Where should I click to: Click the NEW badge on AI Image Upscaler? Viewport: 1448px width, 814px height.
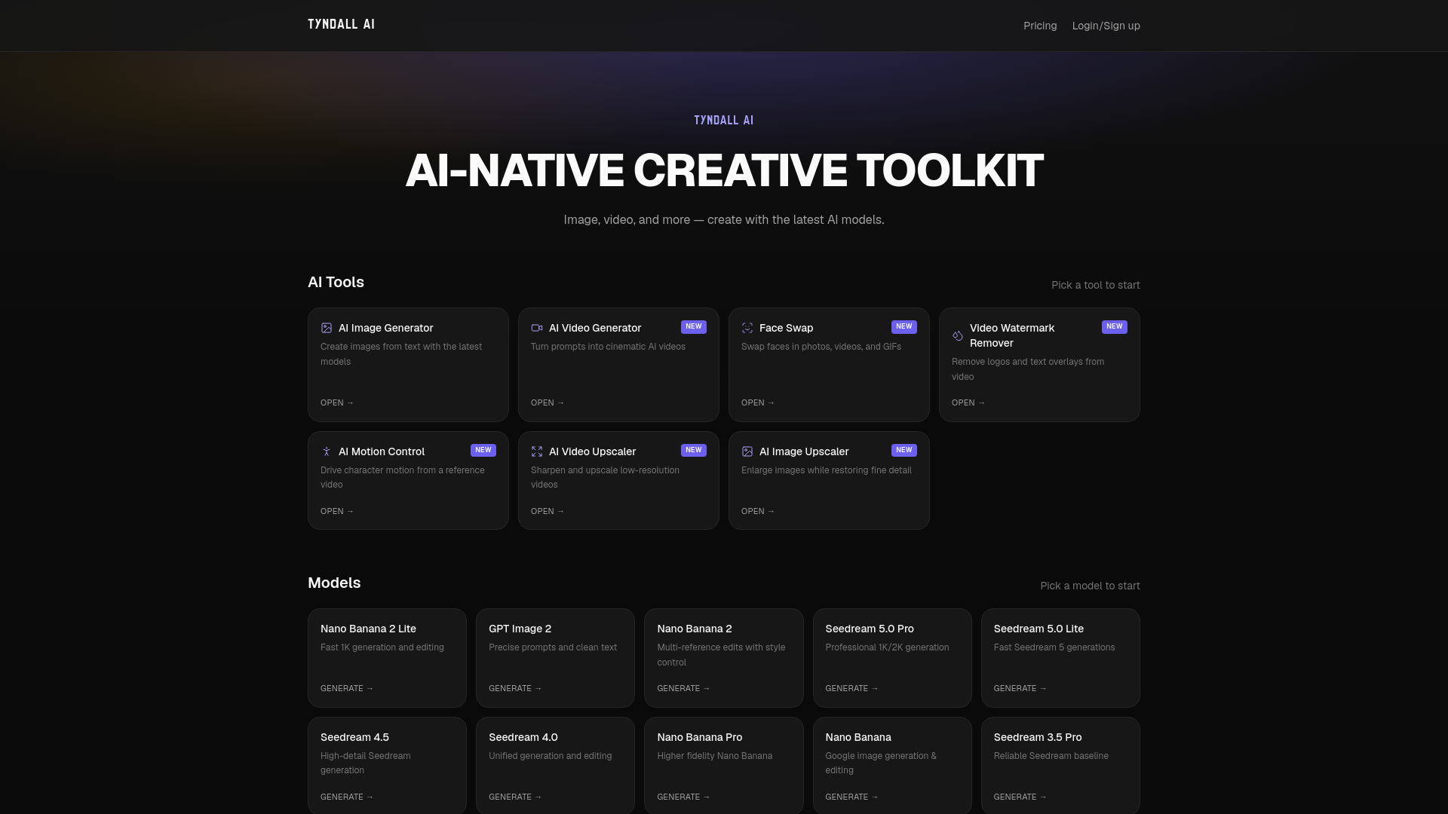click(x=904, y=450)
